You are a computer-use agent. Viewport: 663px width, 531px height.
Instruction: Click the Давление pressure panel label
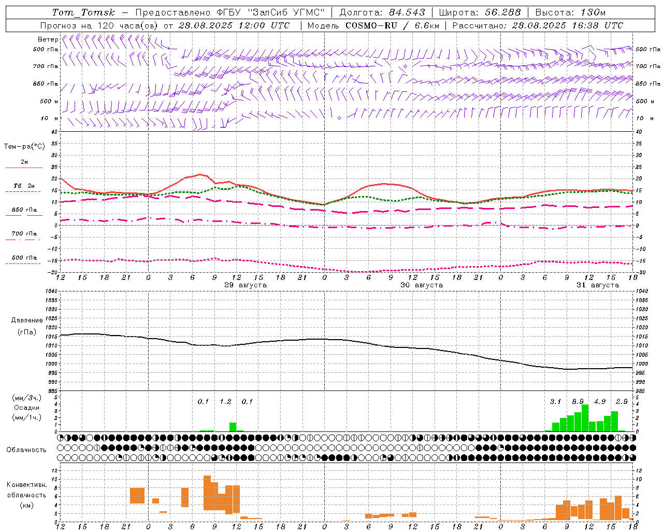[x=27, y=320]
